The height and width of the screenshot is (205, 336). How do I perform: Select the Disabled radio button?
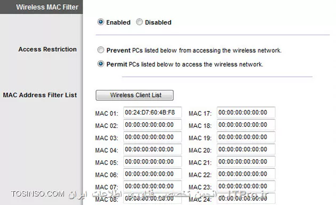(139, 22)
